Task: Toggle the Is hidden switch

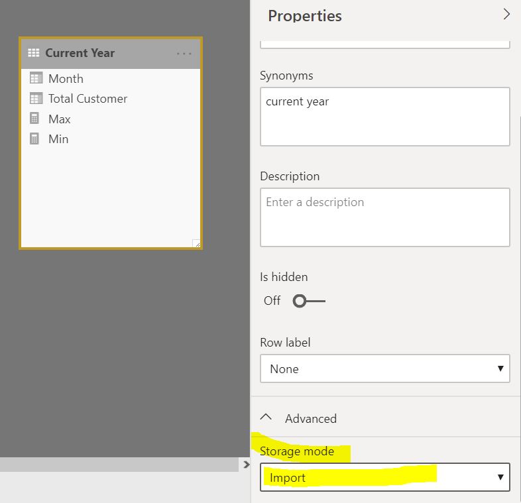Action: 309,301
